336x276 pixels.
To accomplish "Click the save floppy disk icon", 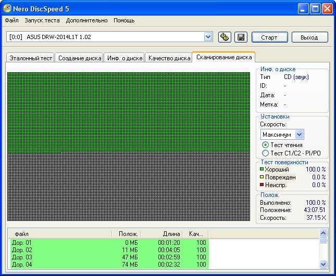I will point(241,37).
